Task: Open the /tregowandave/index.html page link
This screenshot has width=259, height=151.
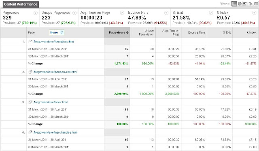Action: [x=51, y=102]
